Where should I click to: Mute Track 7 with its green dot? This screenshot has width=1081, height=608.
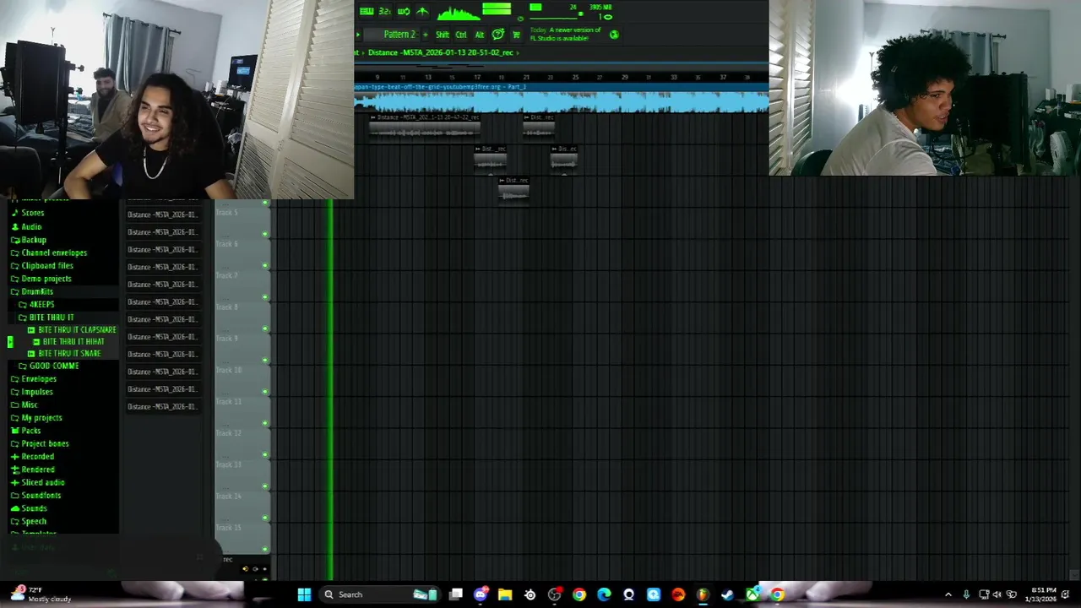point(265,297)
